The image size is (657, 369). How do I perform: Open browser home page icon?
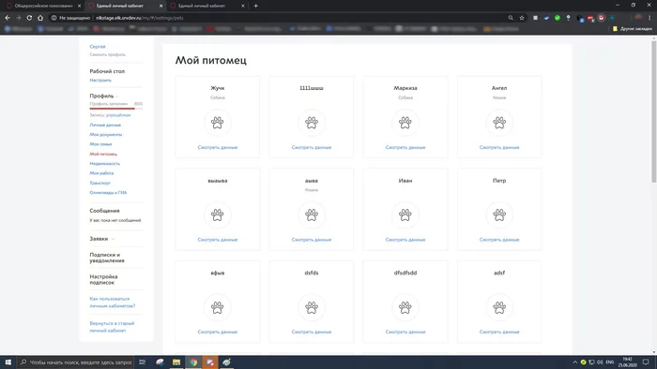[40, 18]
